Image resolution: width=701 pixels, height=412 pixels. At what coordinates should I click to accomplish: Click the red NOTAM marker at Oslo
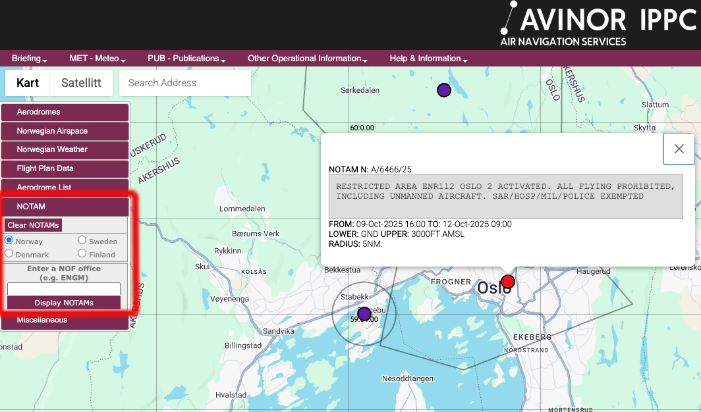[507, 282]
